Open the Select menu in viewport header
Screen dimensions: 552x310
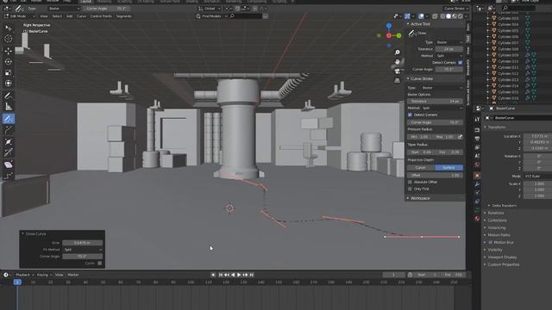(57, 16)
